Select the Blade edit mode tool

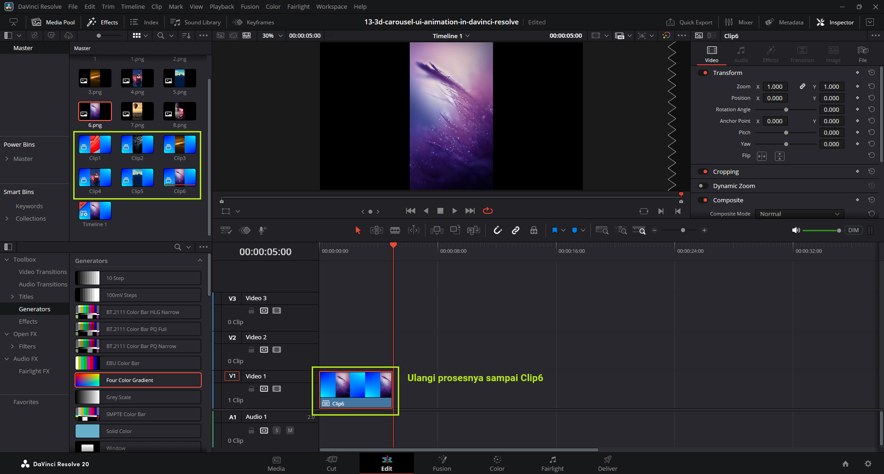395,230
